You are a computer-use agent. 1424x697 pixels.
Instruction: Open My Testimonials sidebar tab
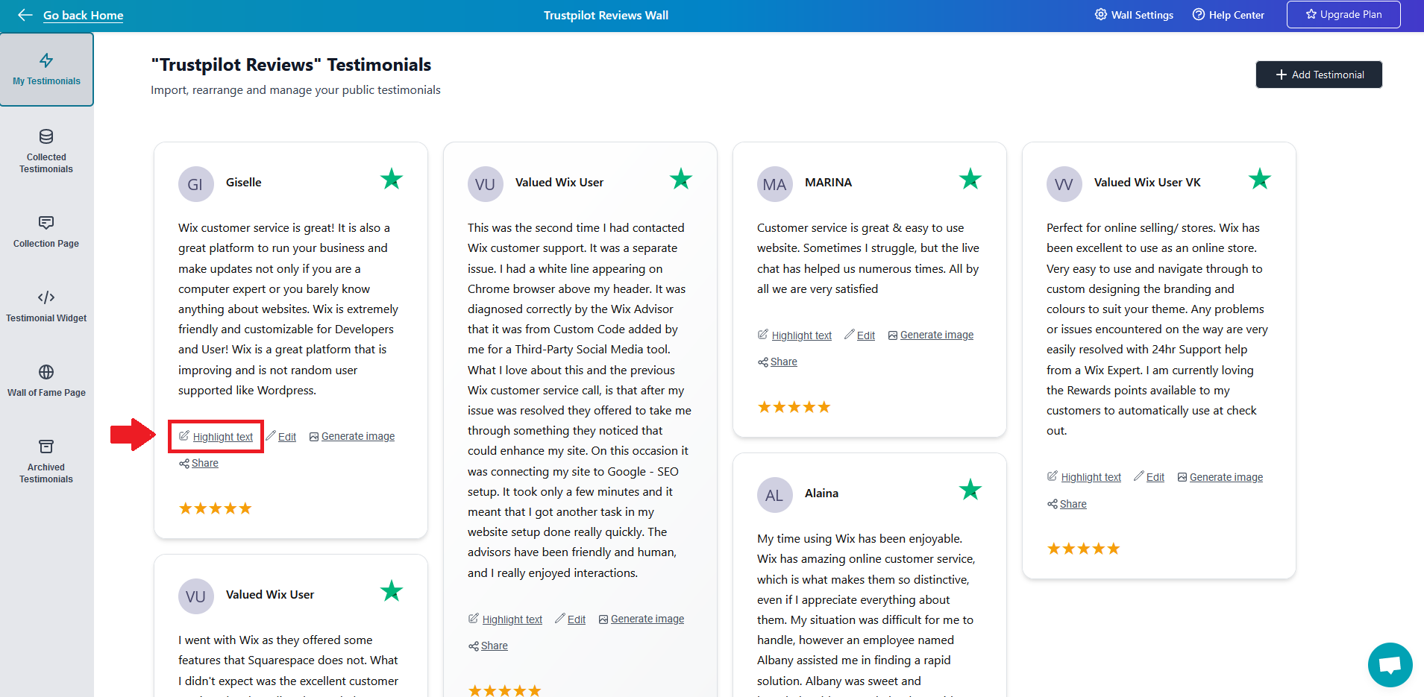coord(46,69)
